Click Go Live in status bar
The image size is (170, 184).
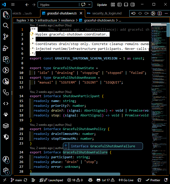pos(126,180)
